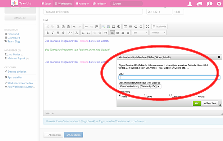Open the Stil dropdown
223x141 pixels.
coord(140,33)
